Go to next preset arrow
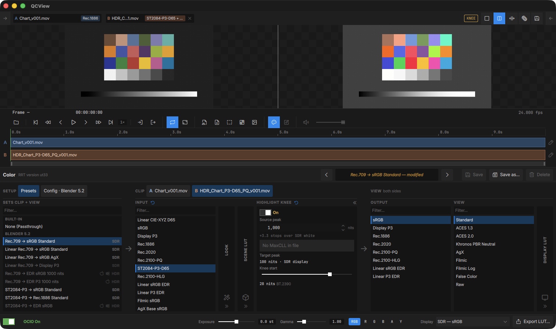The width and height of the screenshot is (556, 329). pos(447,175)
